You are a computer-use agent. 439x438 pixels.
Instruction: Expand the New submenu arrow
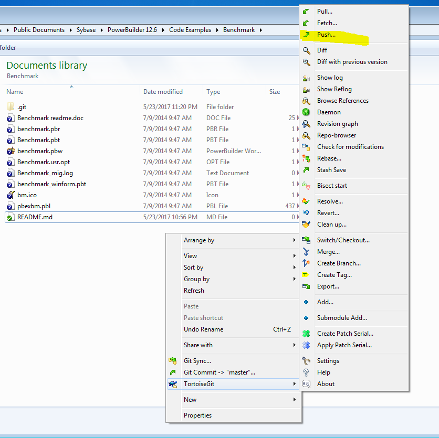click(294, 399)
